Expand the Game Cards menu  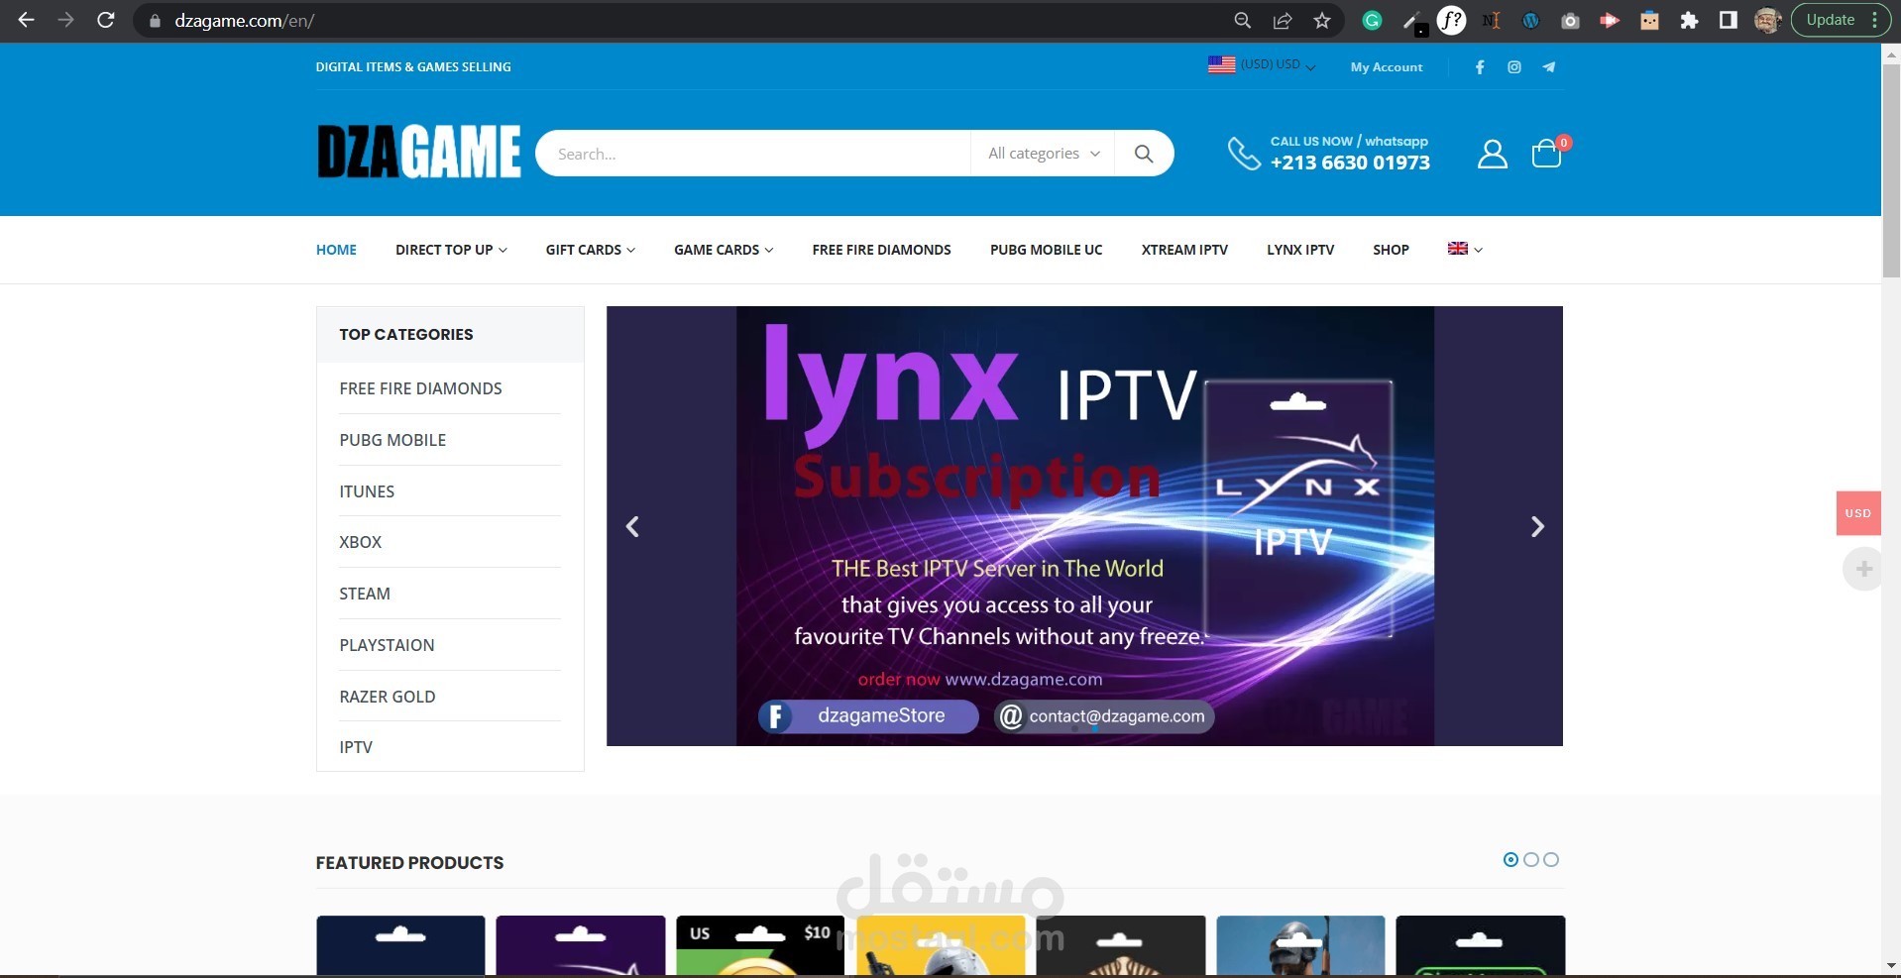[724, 250]
